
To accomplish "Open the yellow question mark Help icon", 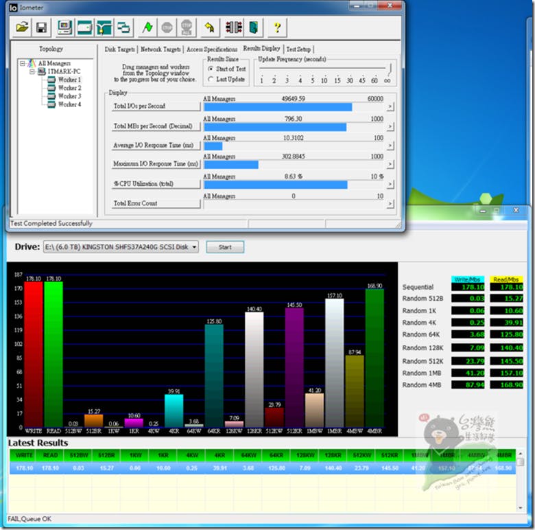I will 277,27.
